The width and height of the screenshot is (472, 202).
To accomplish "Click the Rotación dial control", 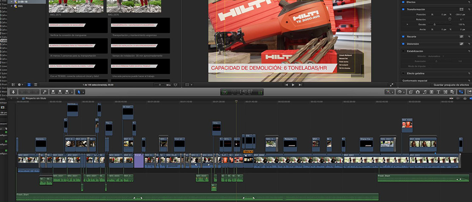I will (450, 19).
